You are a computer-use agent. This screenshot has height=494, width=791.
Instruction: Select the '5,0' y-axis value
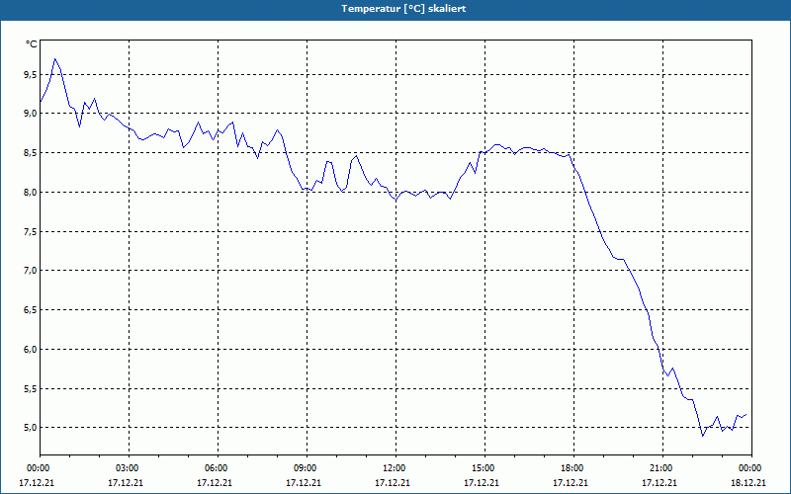[31, 428]
